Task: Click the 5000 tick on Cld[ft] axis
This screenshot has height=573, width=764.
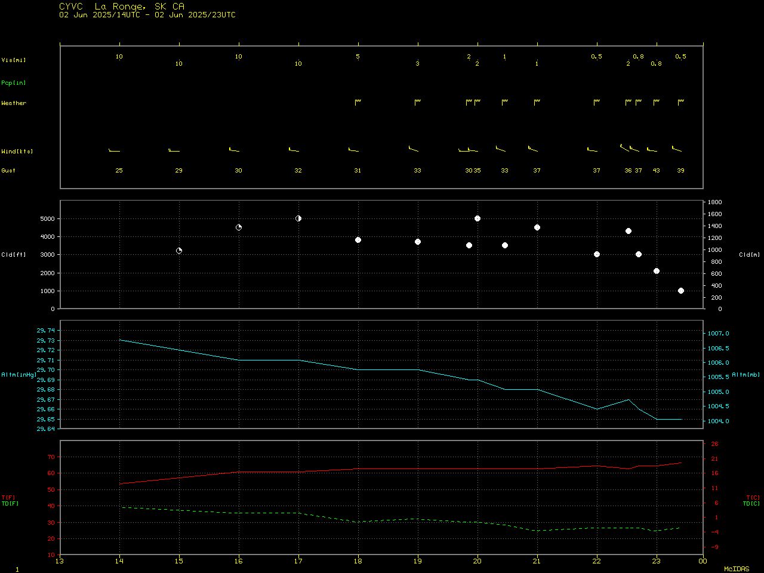Action: (48, 219)
